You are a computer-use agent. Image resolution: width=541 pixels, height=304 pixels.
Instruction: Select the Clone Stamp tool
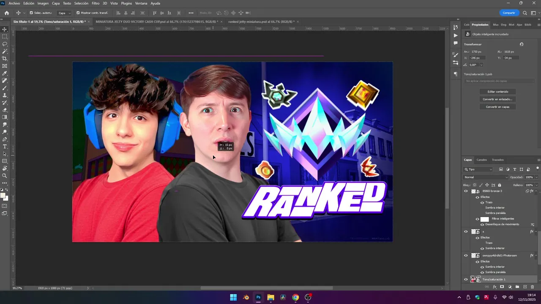(5, 95)
